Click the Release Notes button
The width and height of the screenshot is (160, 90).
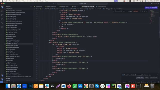coord(154,78)
